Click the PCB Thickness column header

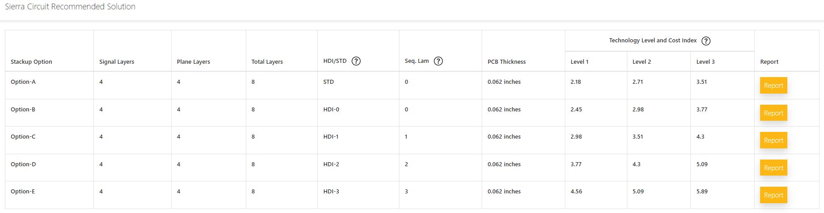tap(507, 62)
